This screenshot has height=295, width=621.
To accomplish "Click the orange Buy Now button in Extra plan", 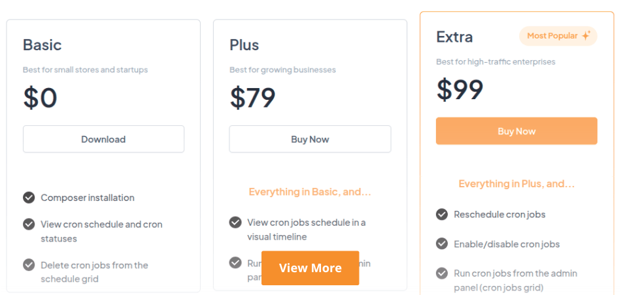I will point(516,131).
